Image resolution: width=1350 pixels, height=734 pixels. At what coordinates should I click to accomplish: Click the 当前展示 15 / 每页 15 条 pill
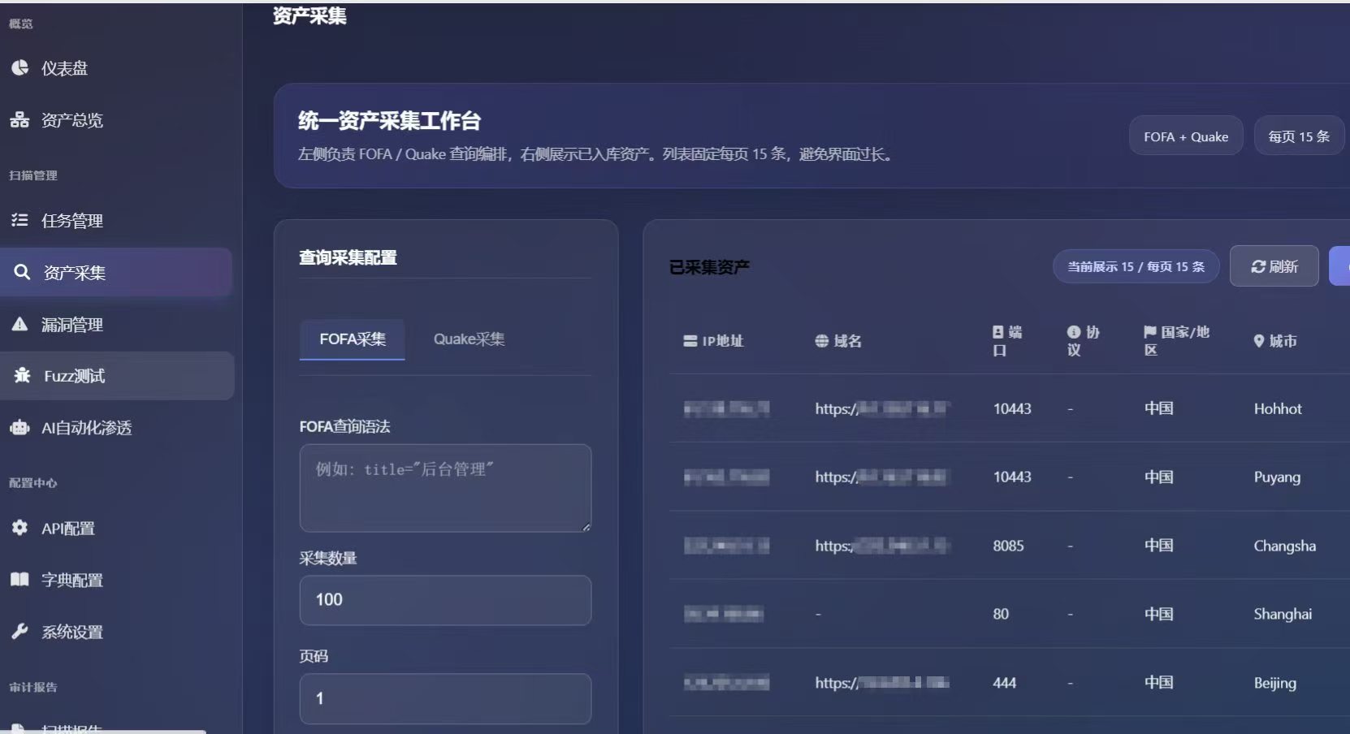click(1136, 266)
